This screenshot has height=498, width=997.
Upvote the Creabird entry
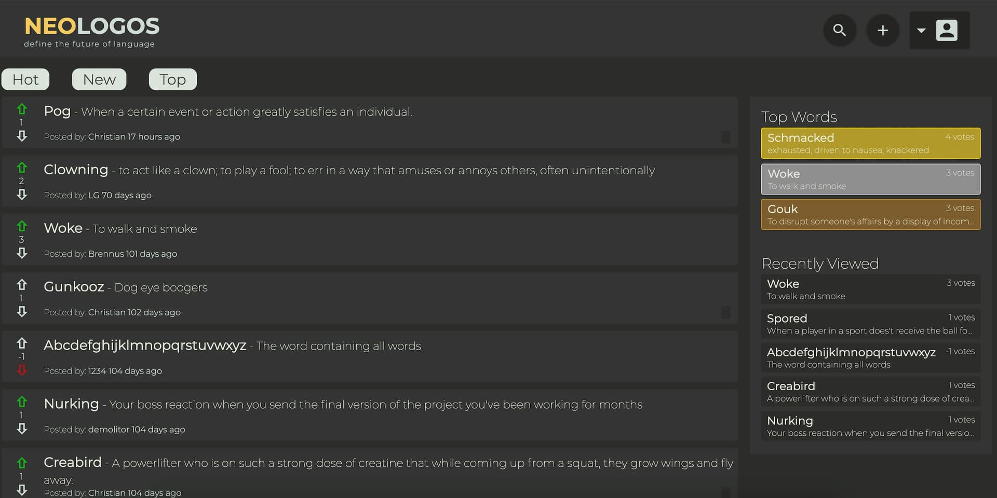click(22, 463)
